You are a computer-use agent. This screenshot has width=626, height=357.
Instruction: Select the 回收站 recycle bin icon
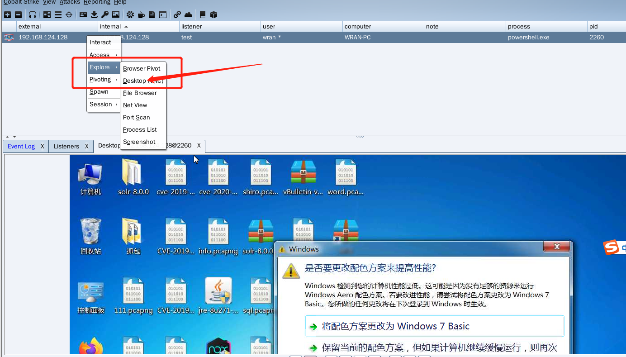(90, 236)
